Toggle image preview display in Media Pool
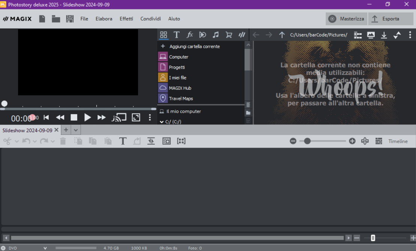 371,35
